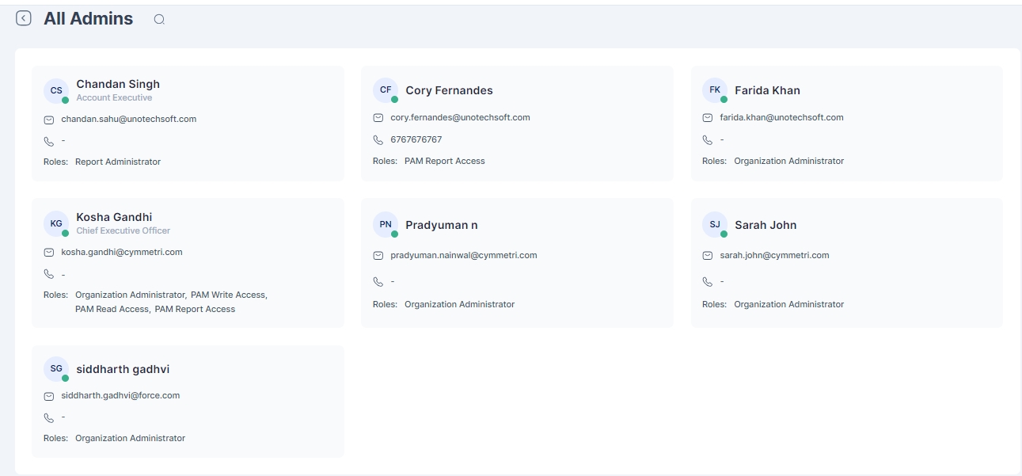Click the CF avatar for Cory Fernandes
Image resolution: width=1022 pixels, height=476 pixels.
[386, 90]
